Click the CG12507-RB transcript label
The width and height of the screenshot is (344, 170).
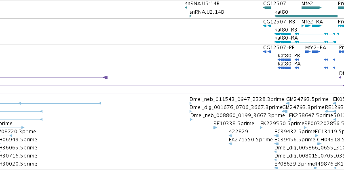(x=279, y=22)
